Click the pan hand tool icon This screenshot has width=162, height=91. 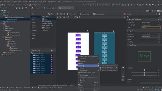(123, 67)
